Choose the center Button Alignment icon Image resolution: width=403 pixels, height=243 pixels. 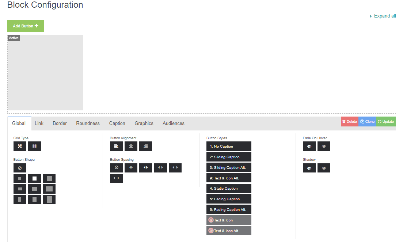(131, 146)
